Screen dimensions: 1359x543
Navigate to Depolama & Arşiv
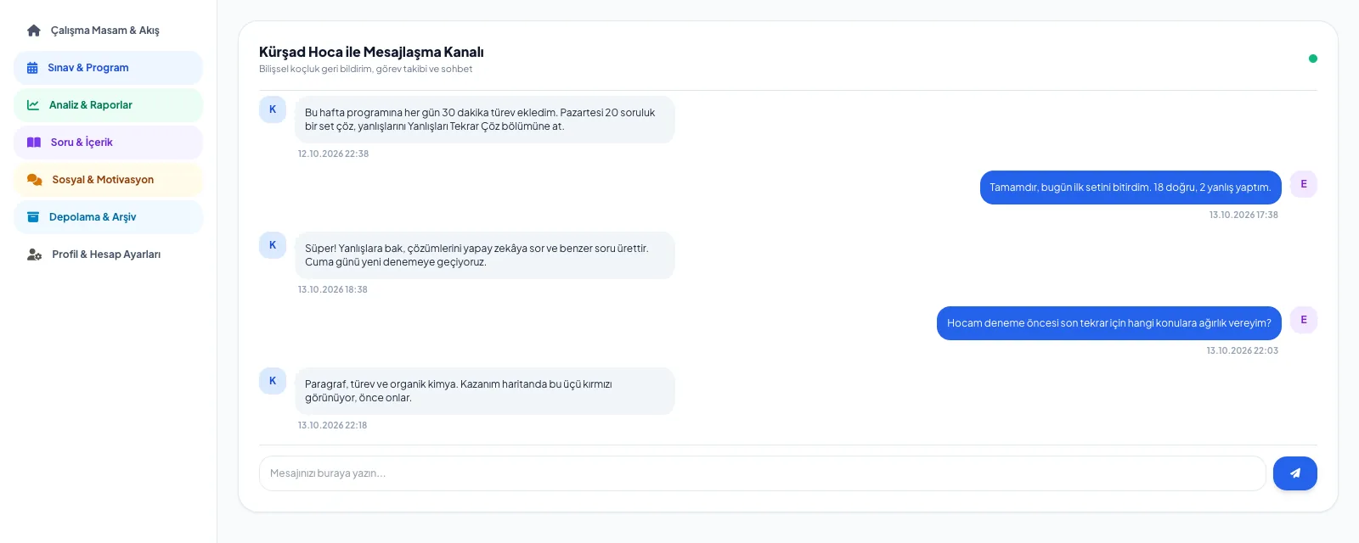[x=108, y=217]
